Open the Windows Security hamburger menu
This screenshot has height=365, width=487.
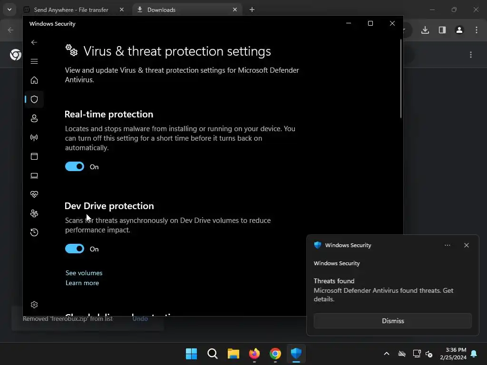pos(34,61)
